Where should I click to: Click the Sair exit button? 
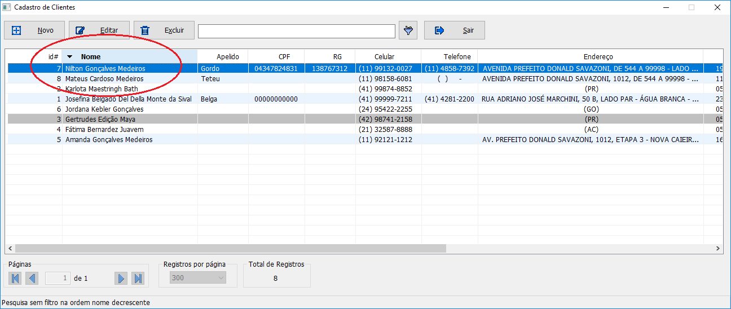point(454,30)
